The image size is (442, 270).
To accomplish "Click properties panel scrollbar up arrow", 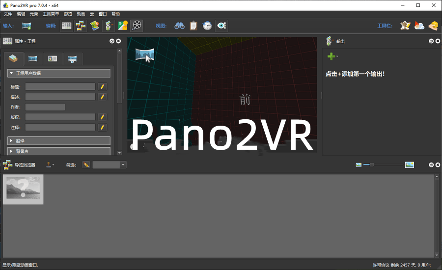I will pyautogui.click(x=119, y=51).
